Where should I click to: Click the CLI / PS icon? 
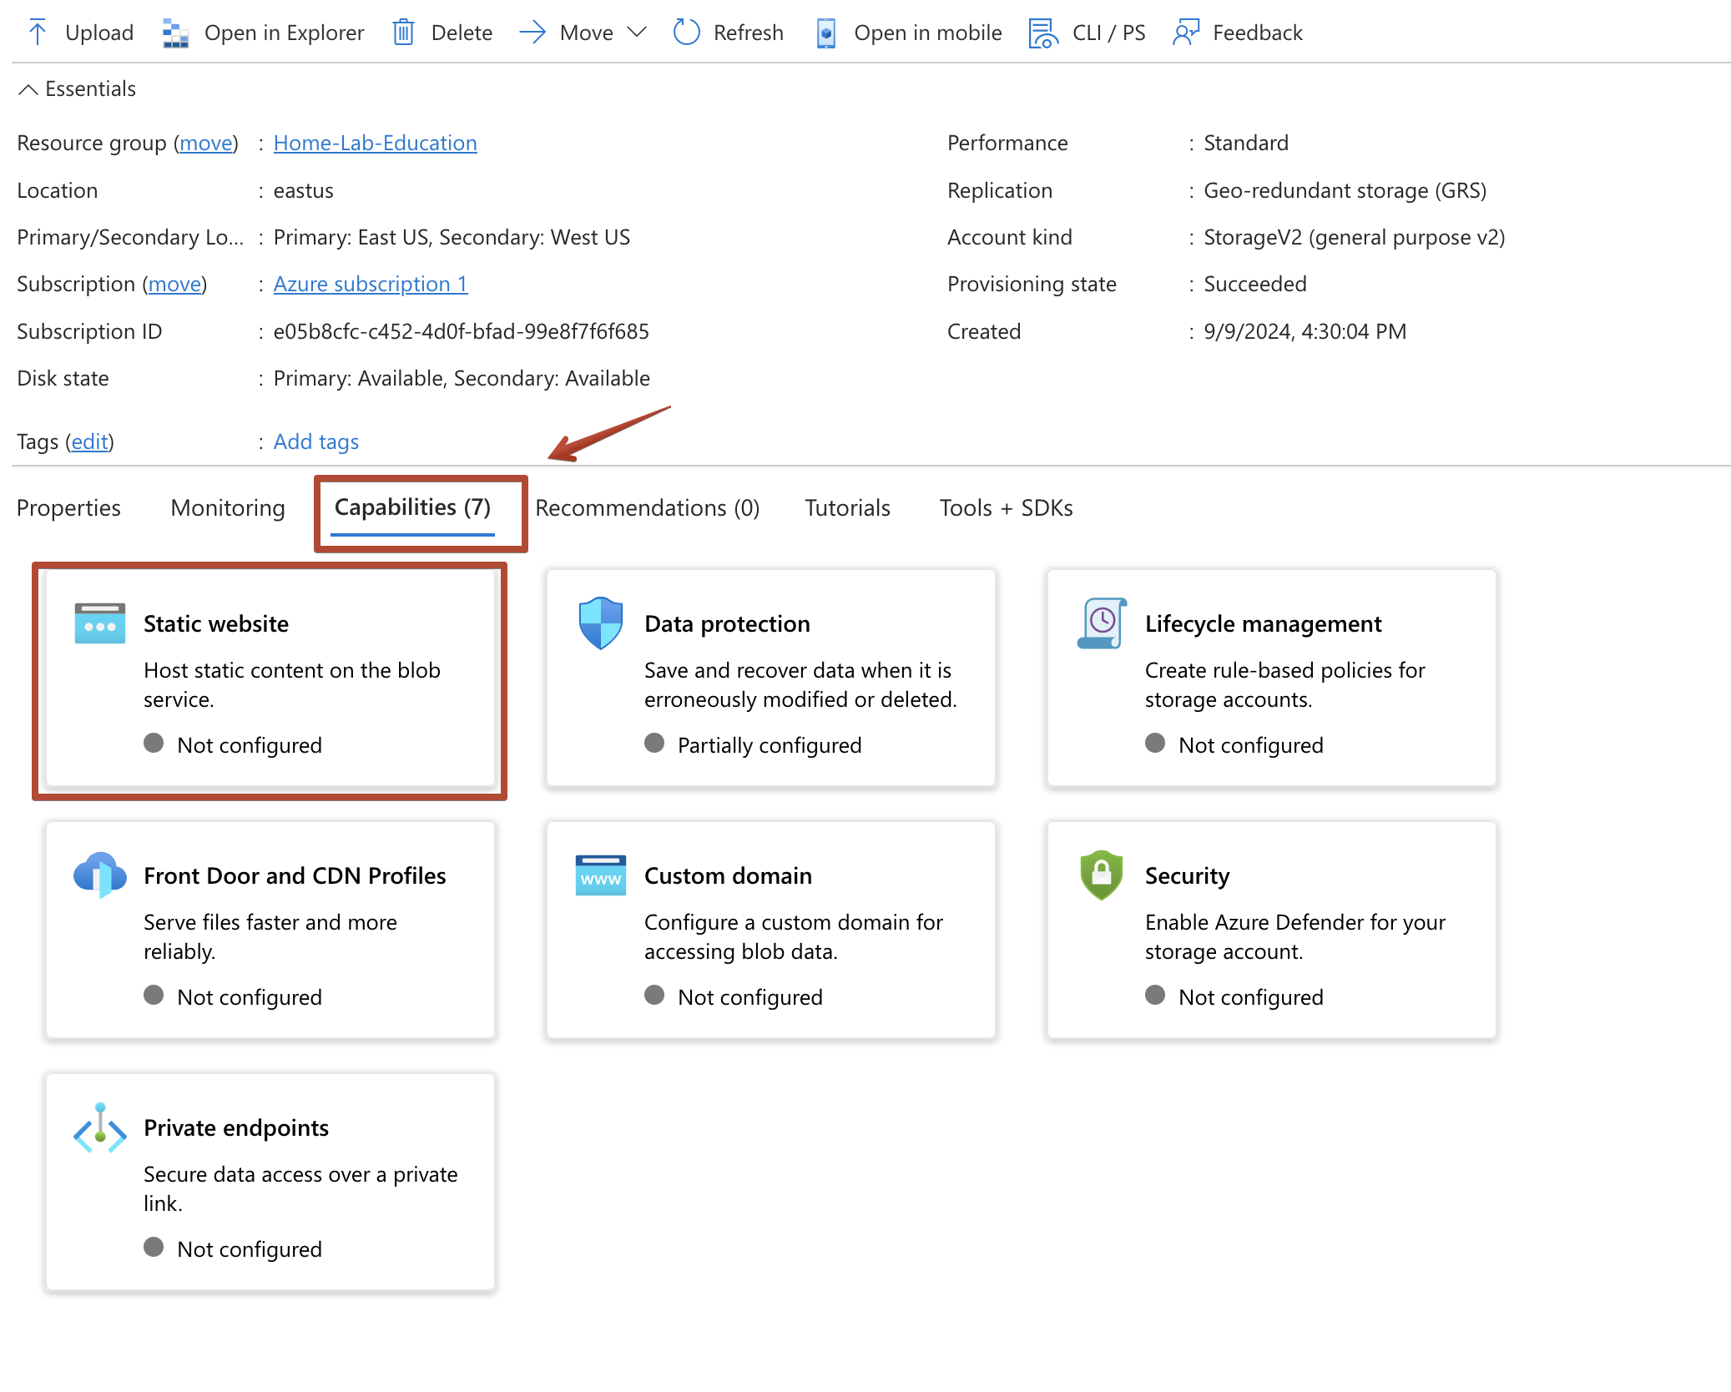click(1043, 33)
